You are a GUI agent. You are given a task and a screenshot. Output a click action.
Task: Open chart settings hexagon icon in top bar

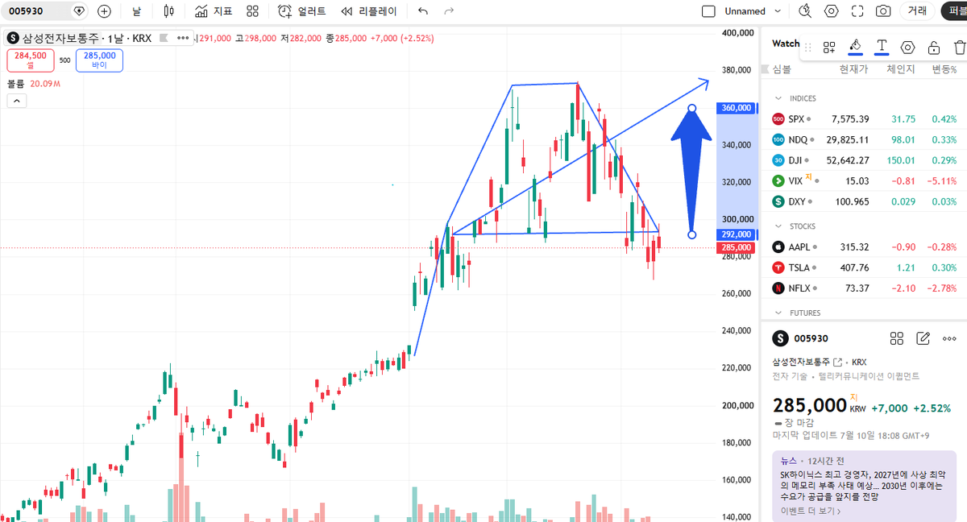831,11
